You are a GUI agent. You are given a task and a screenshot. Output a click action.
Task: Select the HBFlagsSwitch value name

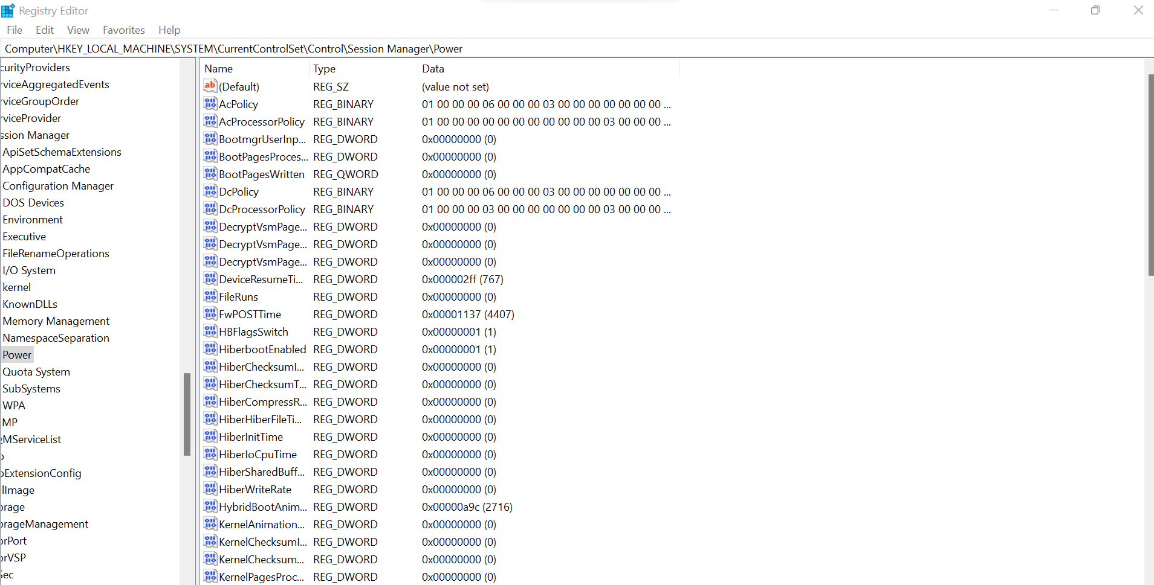point(253,332)
